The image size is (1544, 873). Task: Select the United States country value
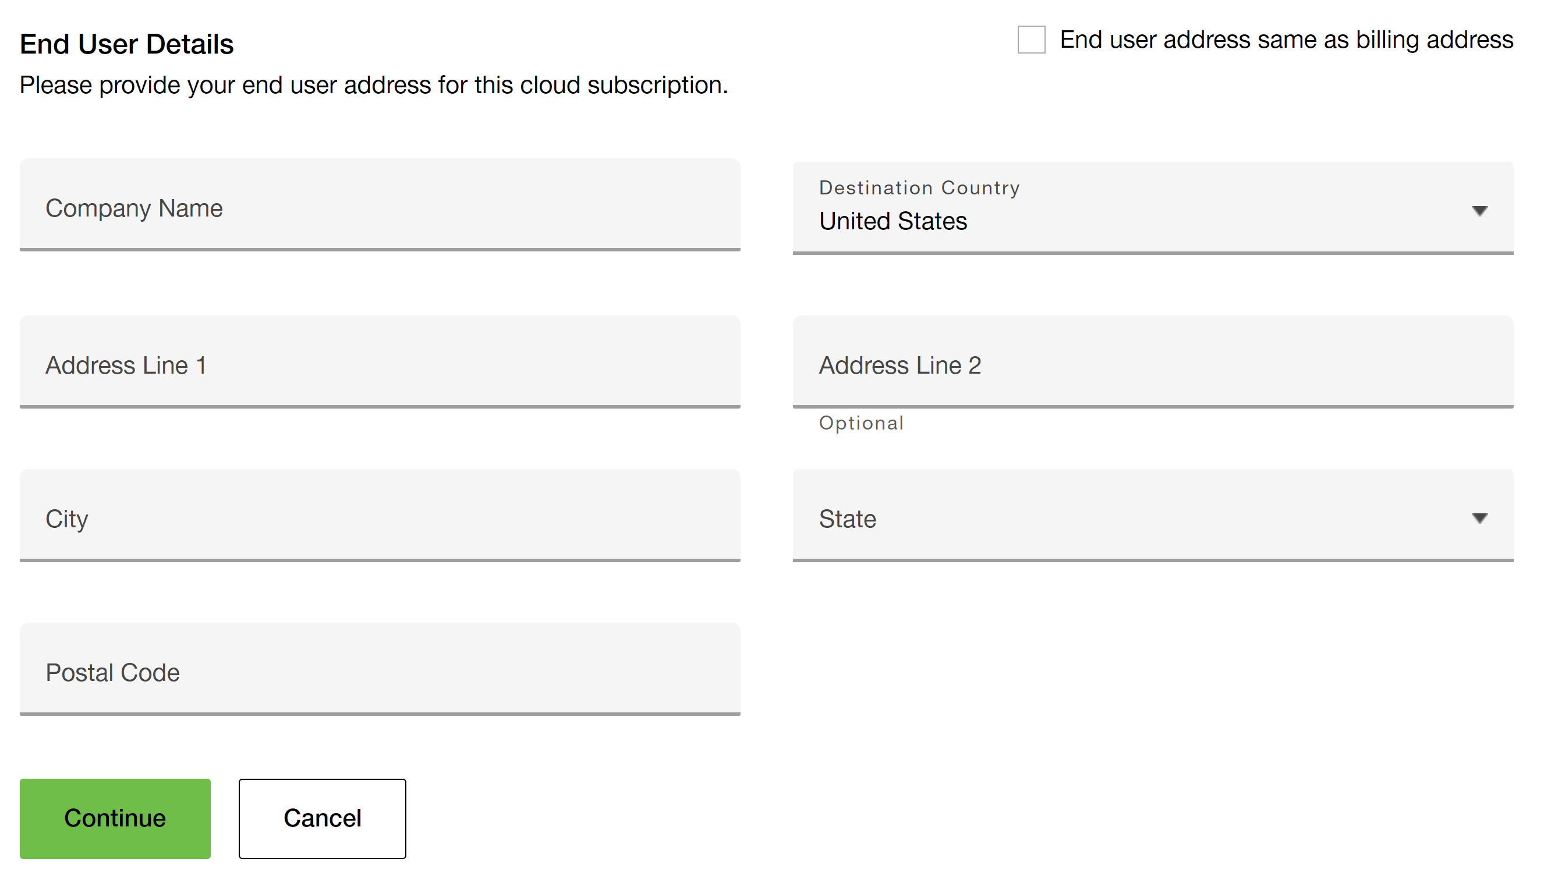point(893,221)
